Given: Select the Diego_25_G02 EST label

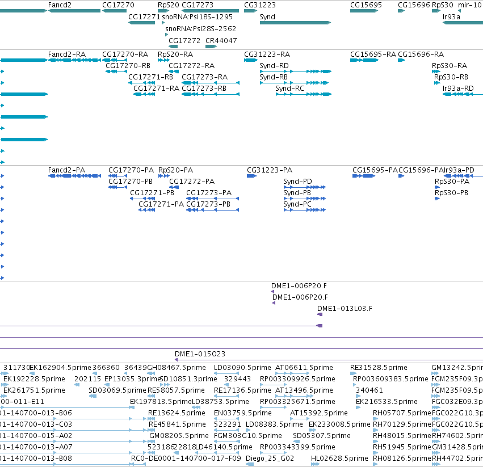Looking at the screenshot, I should pyautogui.click(x=270, y=458).
